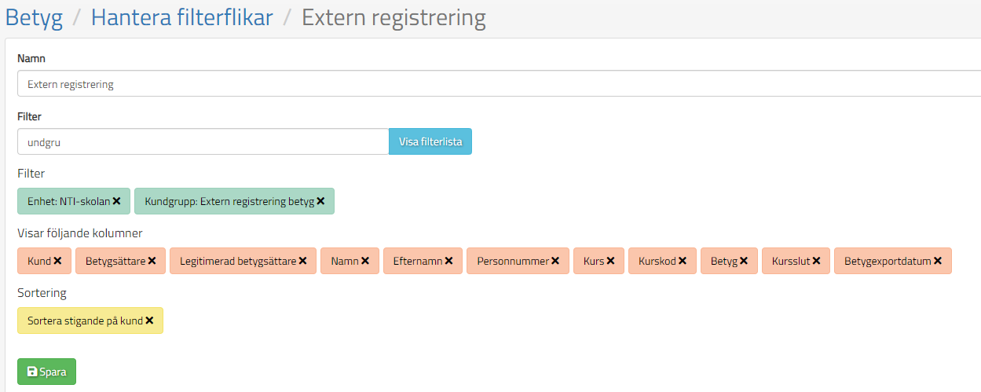Remove the Enhet: NTI-skolan filter tag

click(116, 201)
